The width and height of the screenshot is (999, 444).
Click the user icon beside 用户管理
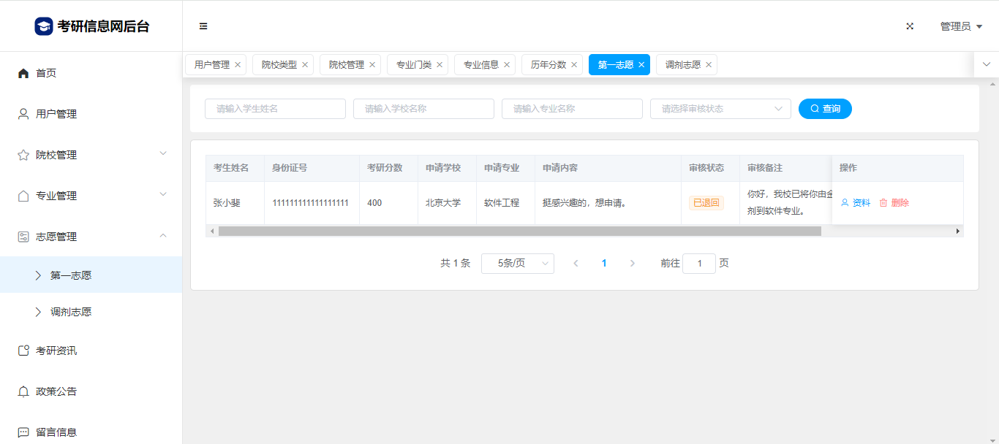coord(23,114)
